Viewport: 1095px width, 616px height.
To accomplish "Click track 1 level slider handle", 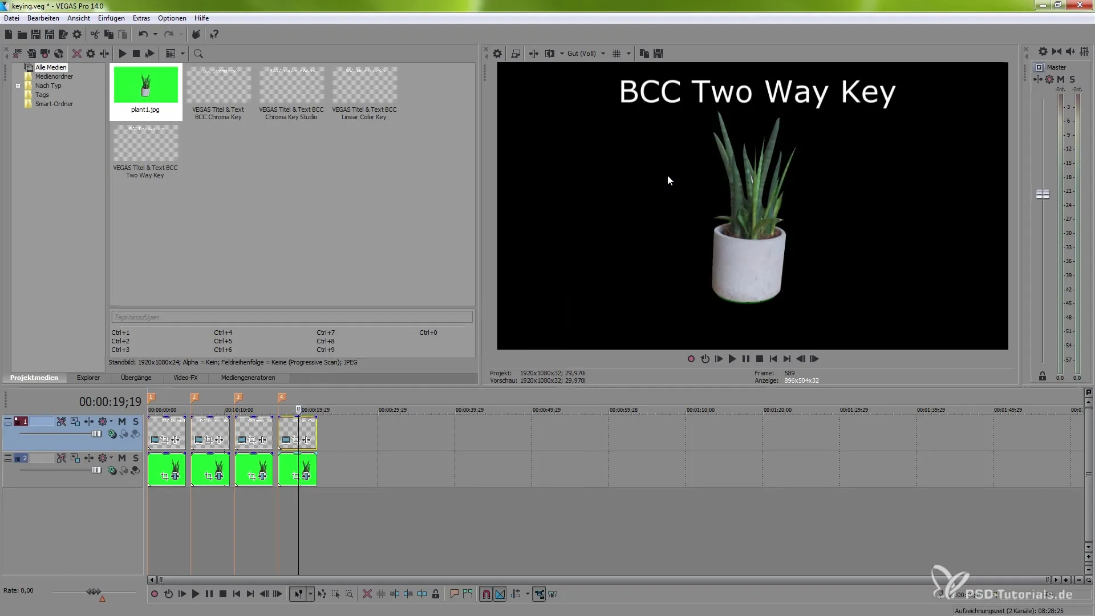I will (x=97, y=434).
